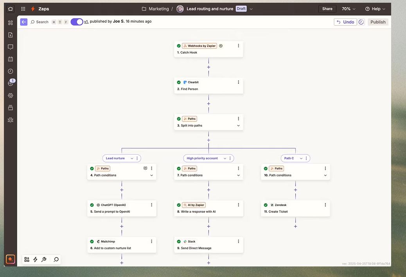Toggle the Zap on/off switch
Viewport: 406px width, 277px height.
(x=77, y=22)
